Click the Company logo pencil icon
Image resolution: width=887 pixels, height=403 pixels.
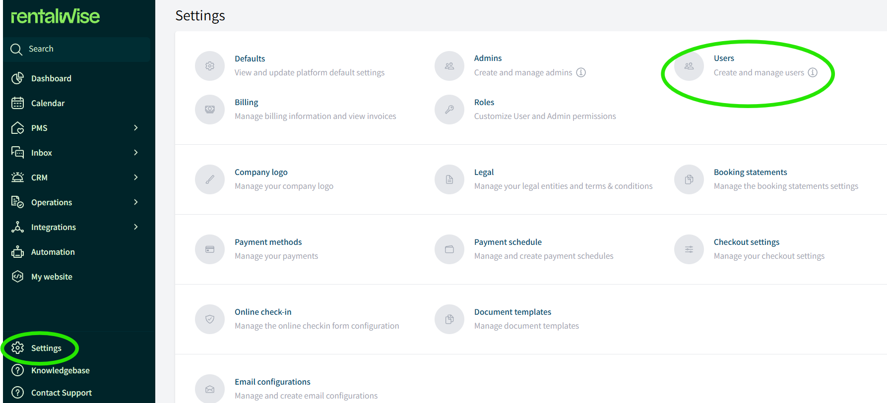[x=210, y=179]
